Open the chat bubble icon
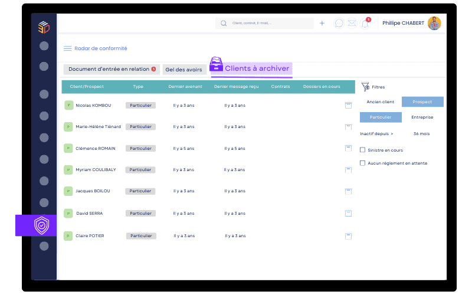 click(339, 23)
